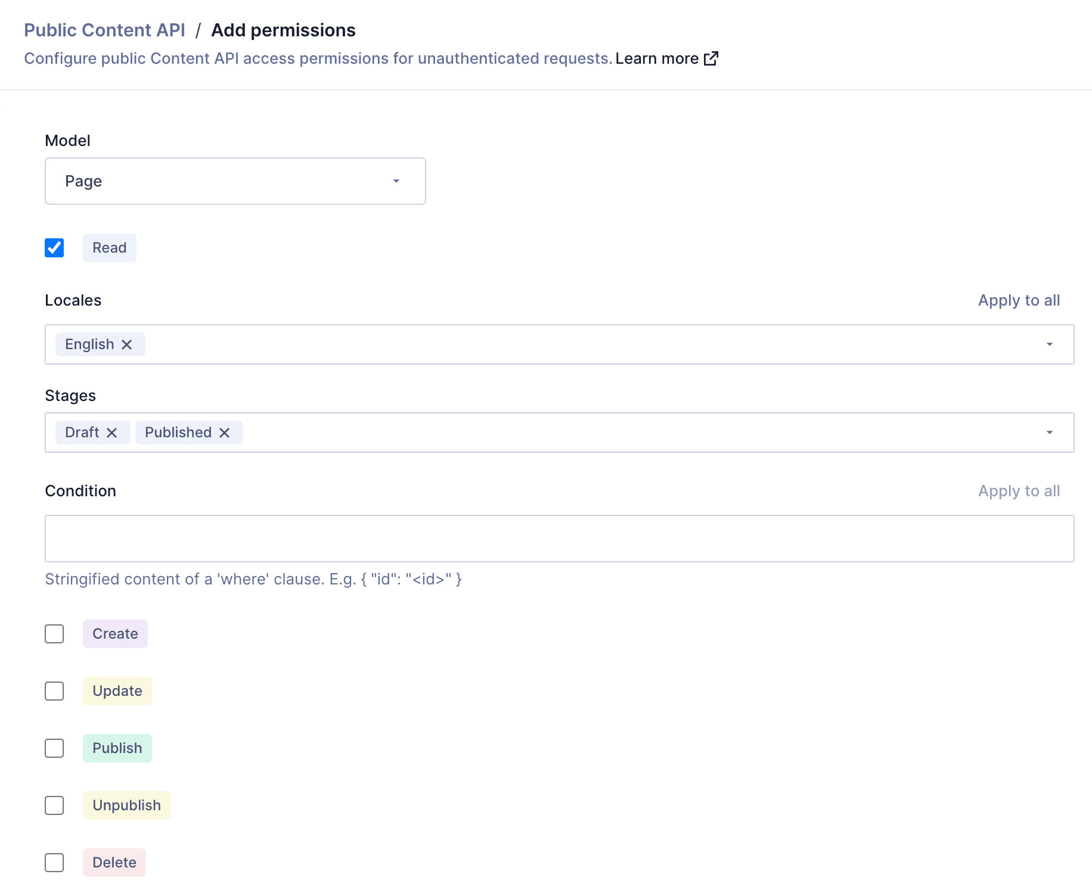Select the Add permissions breadcrumb item
Screen dimensions: 1092x896
click(x=284, y=30)
